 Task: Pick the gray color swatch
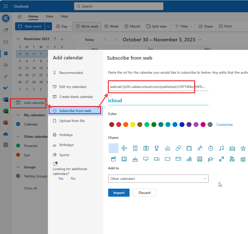pos(210,125)
